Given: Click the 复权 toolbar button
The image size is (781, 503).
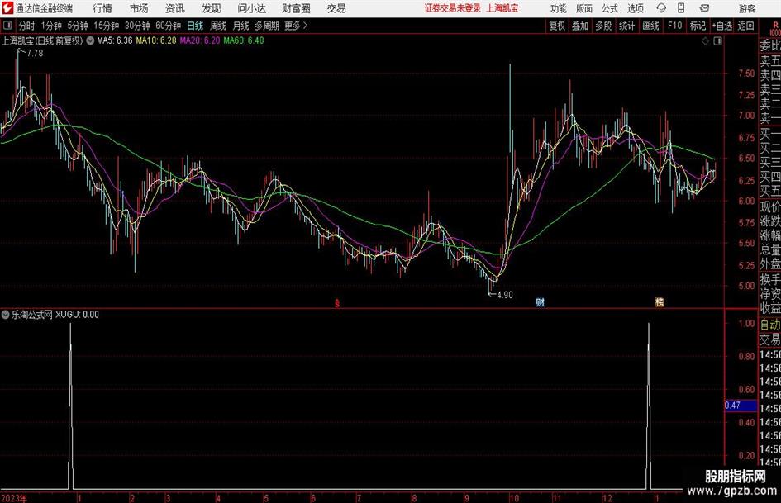Looking at the screenshot, I should (557, 26).
